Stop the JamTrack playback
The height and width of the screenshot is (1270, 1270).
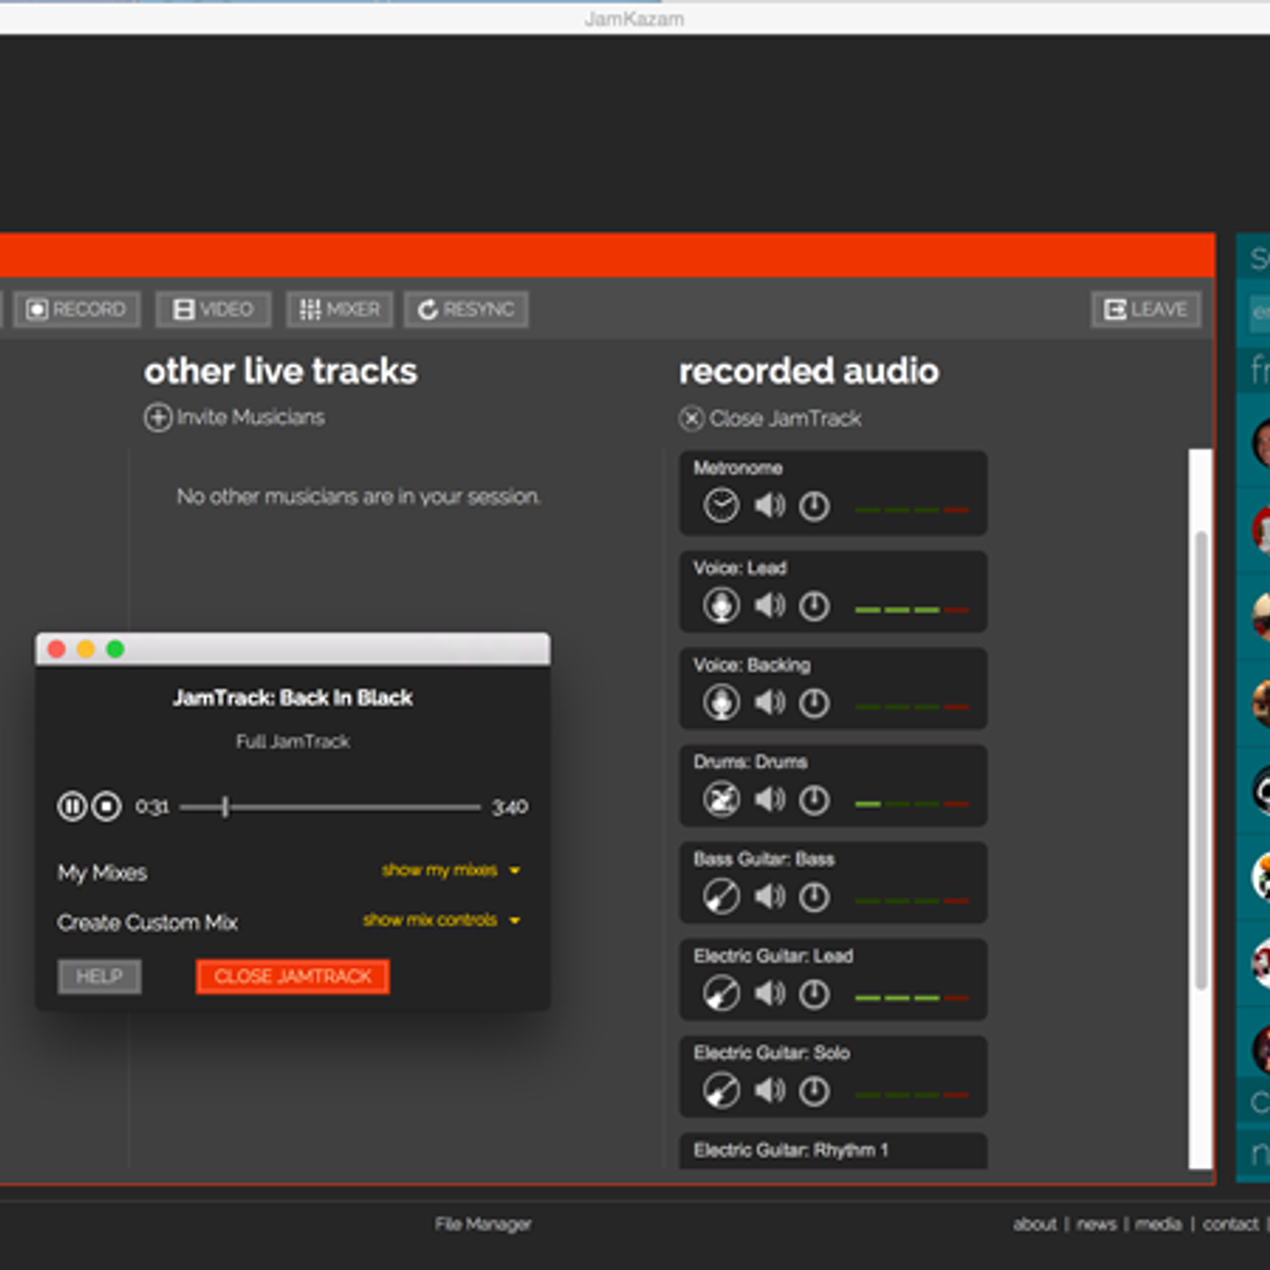pos(106,806)
